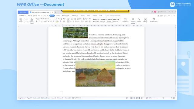Click the WPS Office home tab
194x109 pixels.
[x=23, y=12]
